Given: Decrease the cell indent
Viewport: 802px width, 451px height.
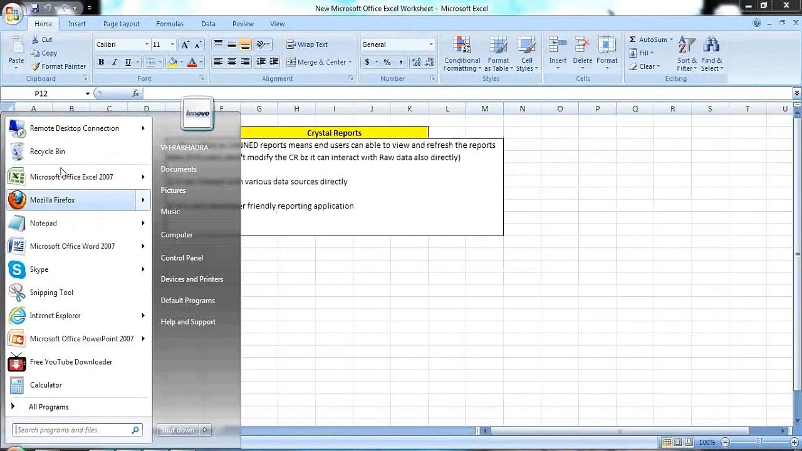Looking at the screenshot, I should (261, 62).
